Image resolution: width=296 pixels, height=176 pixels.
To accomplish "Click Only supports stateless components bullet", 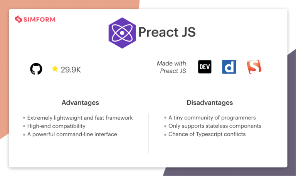I will coord(215,126).
